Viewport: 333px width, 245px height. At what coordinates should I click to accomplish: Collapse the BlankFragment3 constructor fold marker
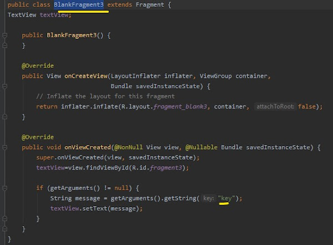click(x=5, y=35)
